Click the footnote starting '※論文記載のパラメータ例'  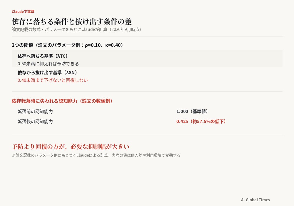(x=96, y=155)
